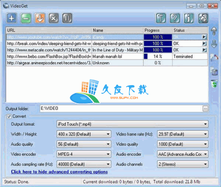Click the blue plus add video icon
The width and height of the screenshot is (221, 187).
click(x=12, y=18)
